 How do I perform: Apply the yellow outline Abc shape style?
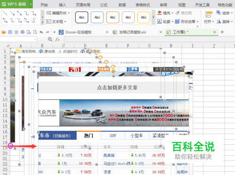pos(144,17)
